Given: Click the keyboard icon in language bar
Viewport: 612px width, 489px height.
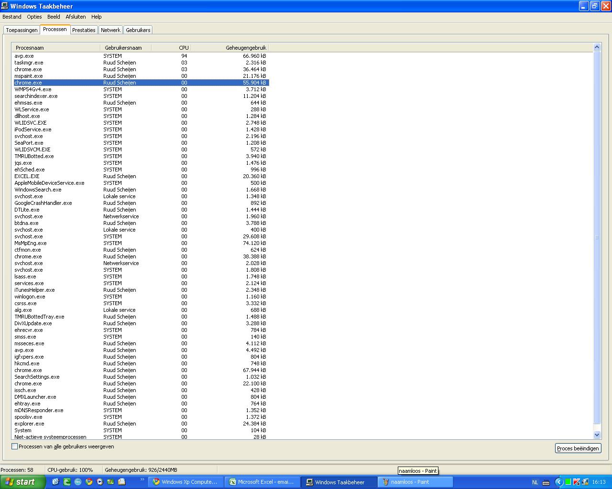Looking at the screenshot, I should coord(546,482).
